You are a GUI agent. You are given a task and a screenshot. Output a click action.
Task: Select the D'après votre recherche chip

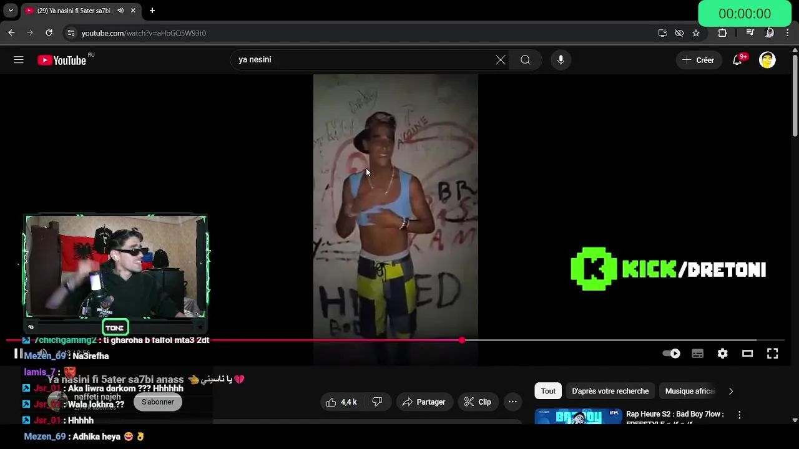point(610,391)
